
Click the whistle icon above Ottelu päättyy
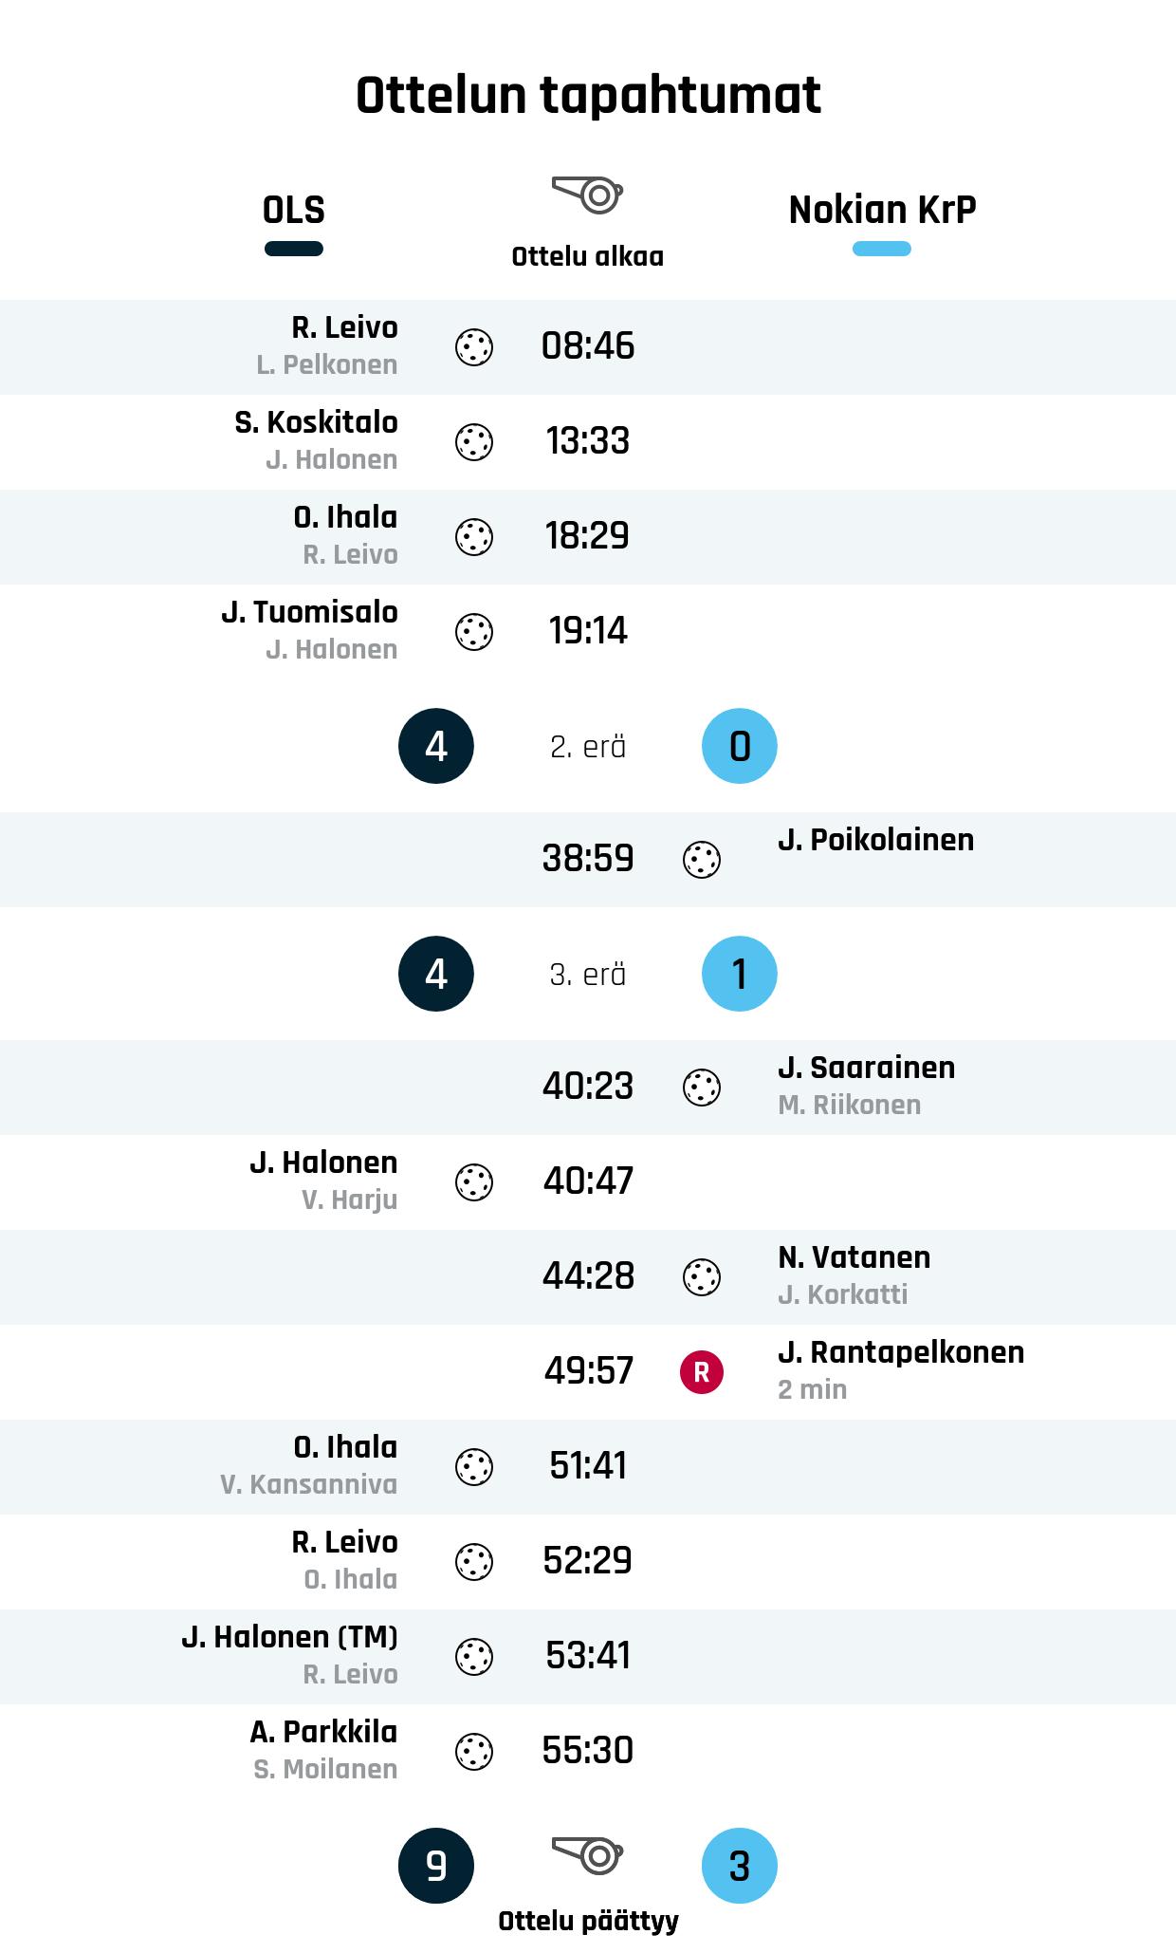(x=587, y=1854)
